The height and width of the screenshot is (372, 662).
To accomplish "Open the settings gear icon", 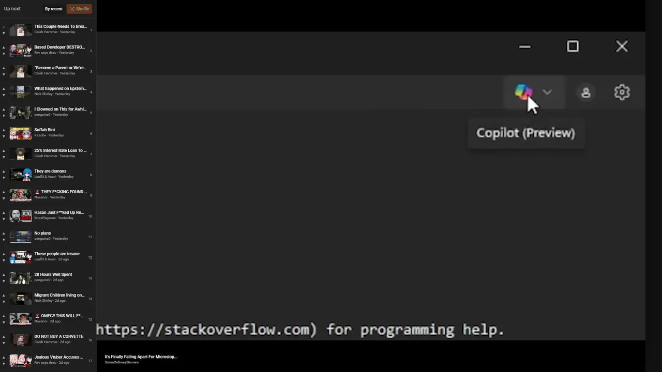I will point(622,92).
